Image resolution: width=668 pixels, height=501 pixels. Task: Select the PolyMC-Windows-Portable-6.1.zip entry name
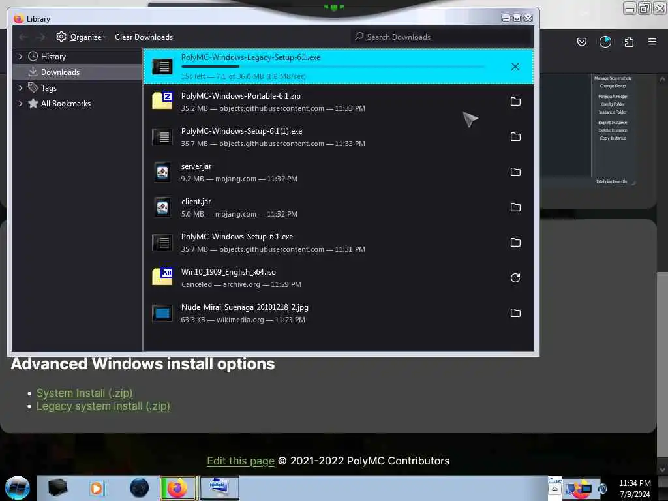(241, 96)
